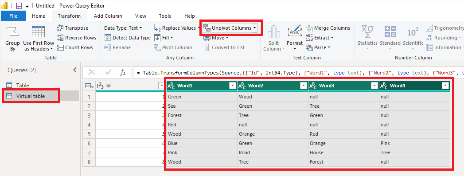464x176 pixels.
Task: Confirm the formula with checkmark button
Action: [x=108, y=72]
